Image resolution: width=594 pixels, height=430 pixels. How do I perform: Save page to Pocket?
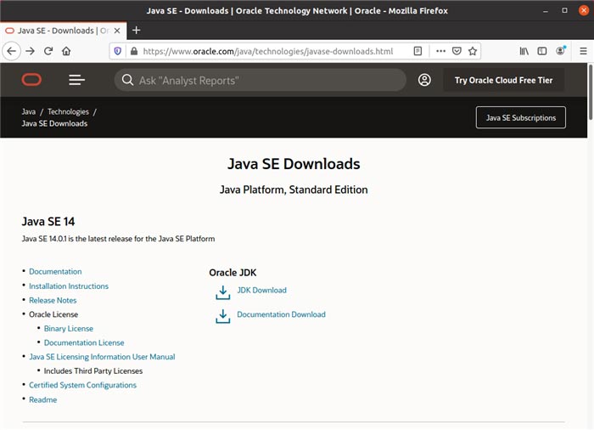click(457, 51)
